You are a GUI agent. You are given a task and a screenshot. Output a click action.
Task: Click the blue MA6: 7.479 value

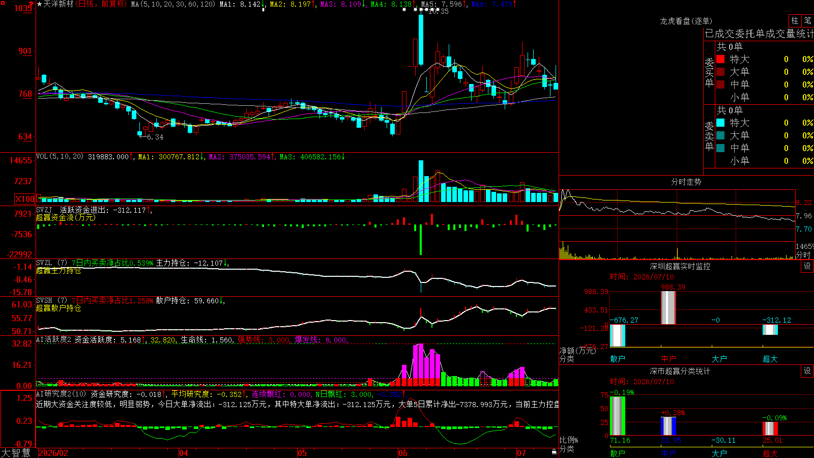(x=492, y=4)
